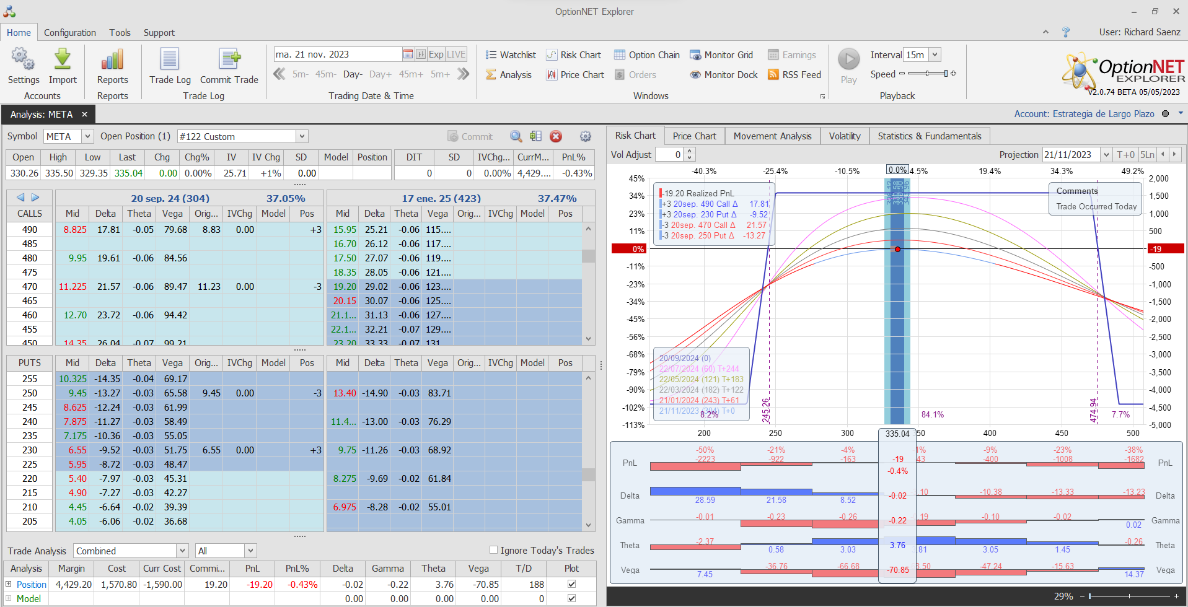Open the All filter dropdown
Image resolution: width=1188 pixels, height=607 pixels.
[250, 551]
